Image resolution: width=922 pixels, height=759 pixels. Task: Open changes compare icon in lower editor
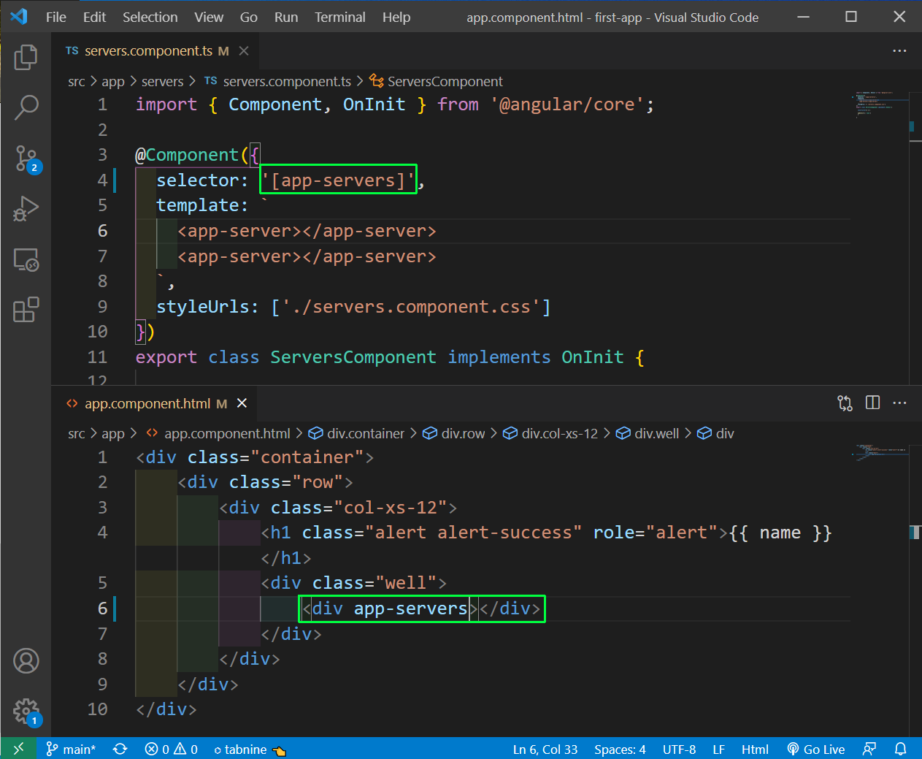point(845,403)
